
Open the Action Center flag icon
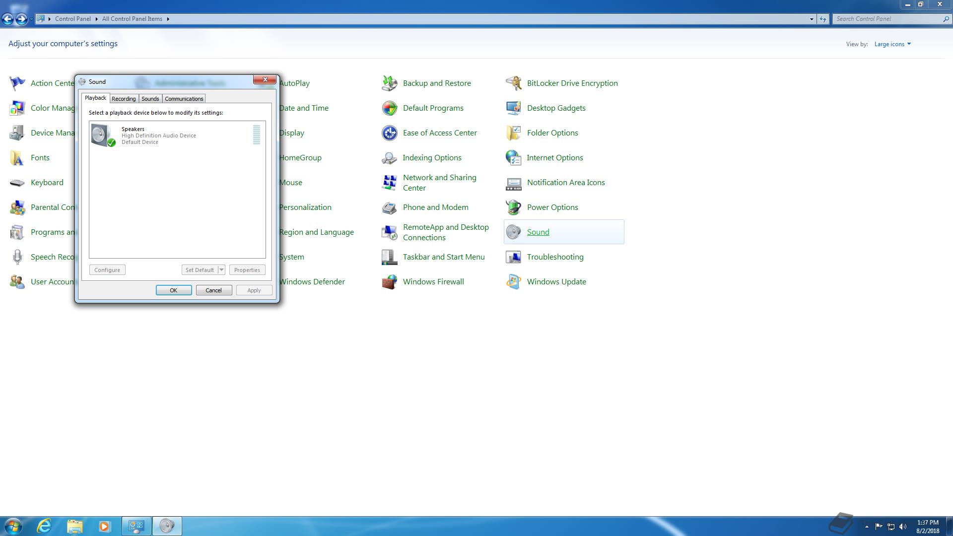pyautogui.click(x=17, y=83)
